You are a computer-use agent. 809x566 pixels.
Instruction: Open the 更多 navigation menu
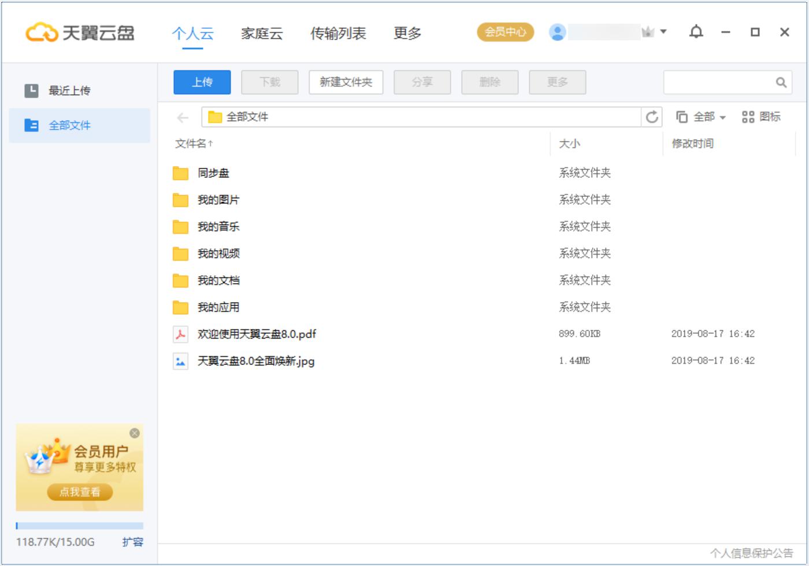tap(408, 34)
